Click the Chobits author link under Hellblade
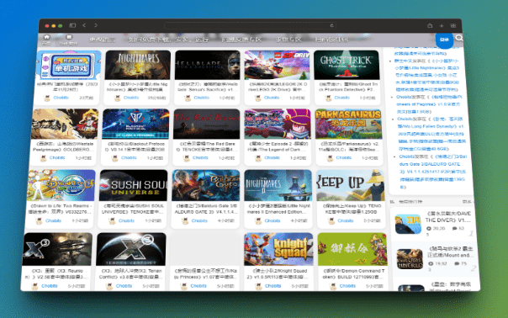Image resolution: width=508 pixels, height=318 pixels. (201, 98)
